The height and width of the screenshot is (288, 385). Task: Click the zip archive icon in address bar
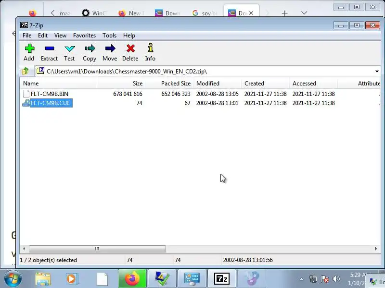tap(40, 71)
